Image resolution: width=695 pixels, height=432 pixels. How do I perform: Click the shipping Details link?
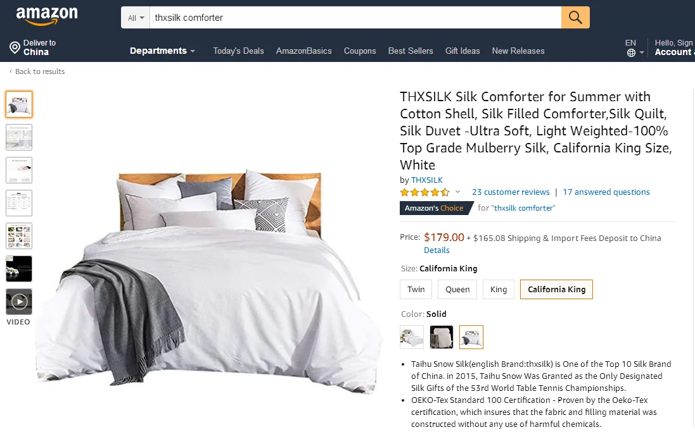pyautogui.click(x=437, y=250)
